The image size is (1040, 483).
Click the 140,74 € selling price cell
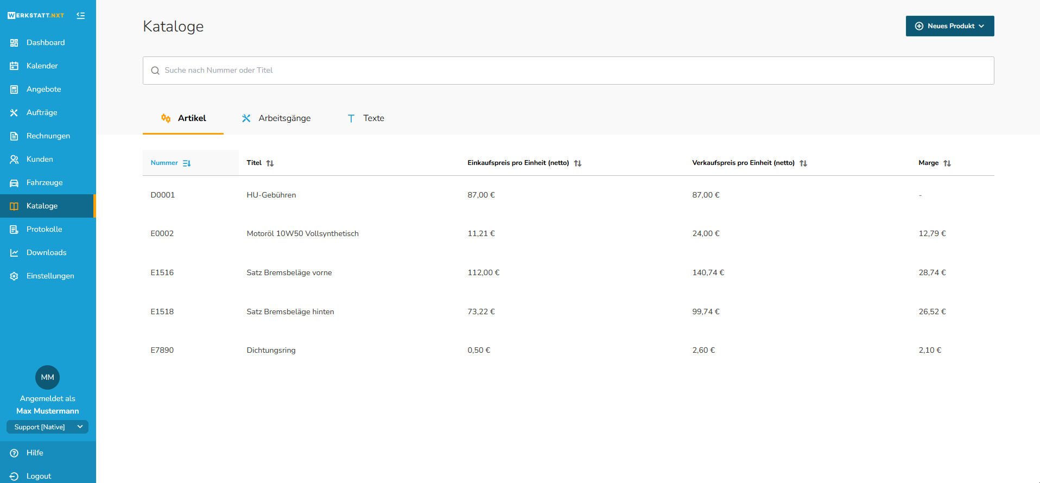[x=708, y=273]
